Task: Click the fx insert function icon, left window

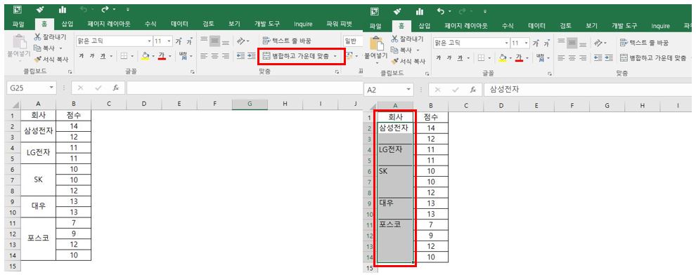Action: pyautogui.click(x=116, y=88)
